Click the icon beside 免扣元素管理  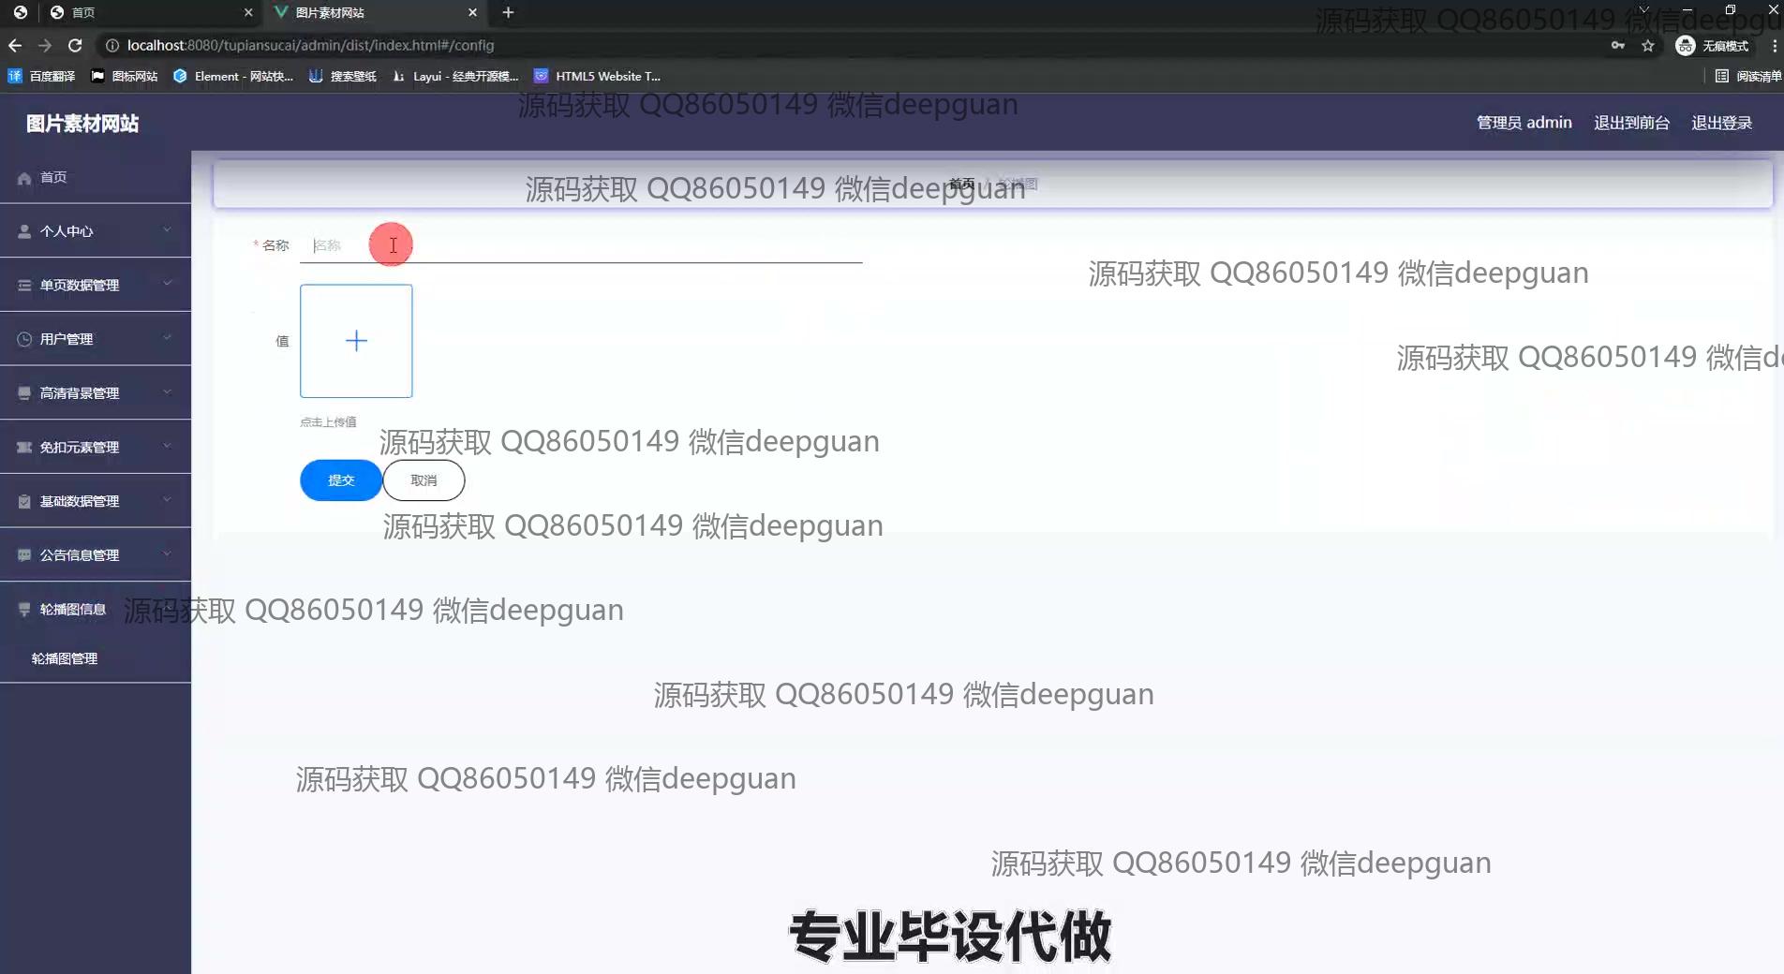24,448
